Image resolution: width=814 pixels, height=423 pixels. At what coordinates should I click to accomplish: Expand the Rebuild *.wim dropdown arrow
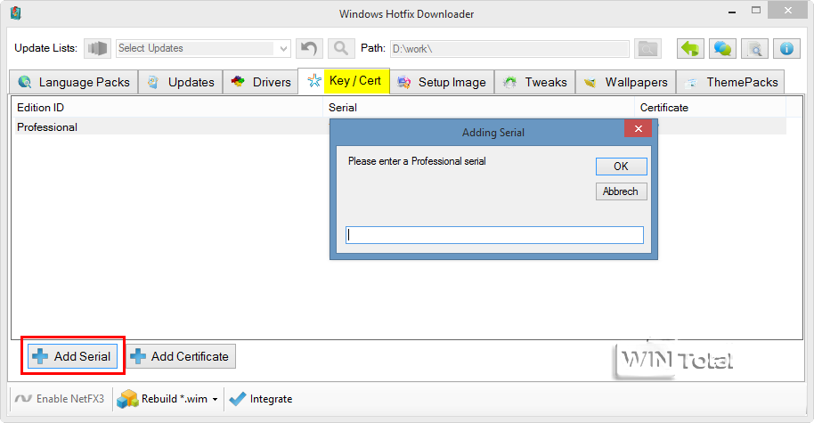215,399
